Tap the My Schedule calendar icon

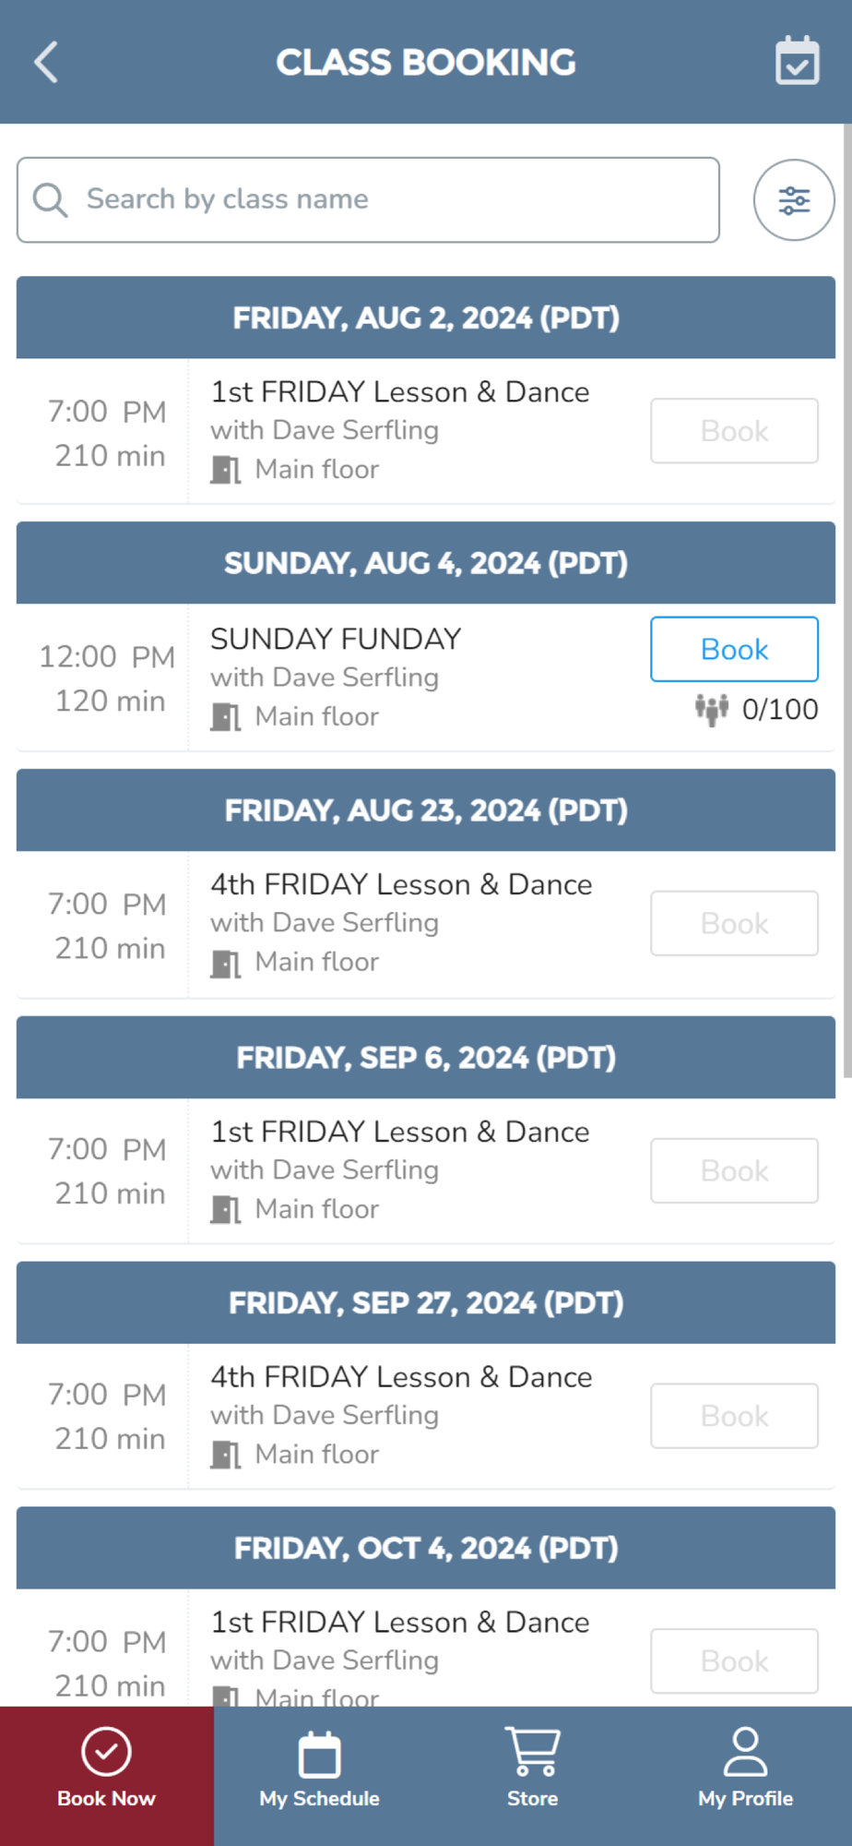tap(319, 1754)
